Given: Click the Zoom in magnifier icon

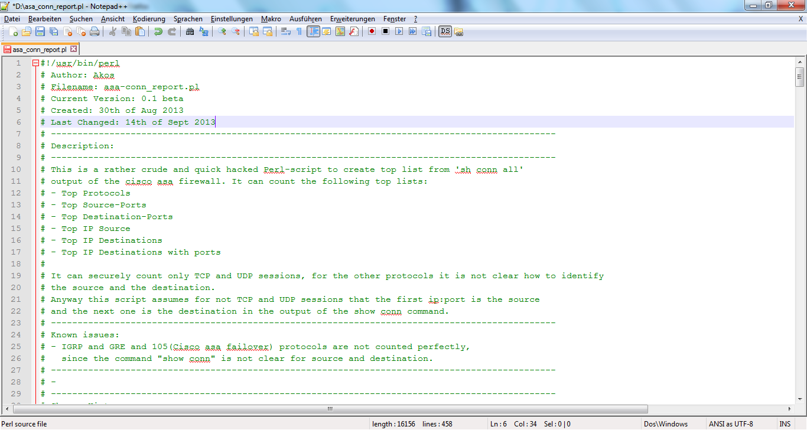Looking at the screenshot, I should click(x=222, y=31).
